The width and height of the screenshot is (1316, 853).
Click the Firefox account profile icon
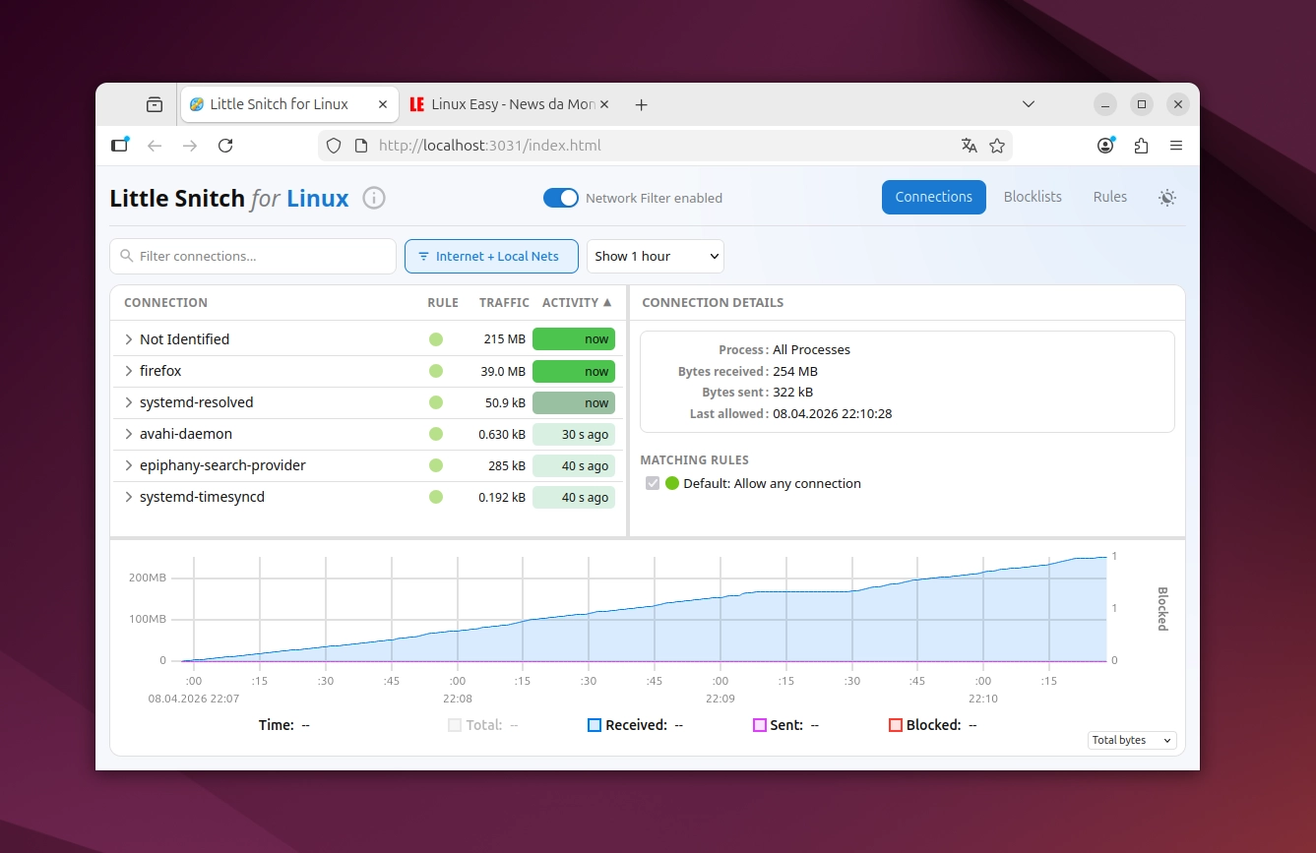pyautogui.click(x=1105, y=145)
